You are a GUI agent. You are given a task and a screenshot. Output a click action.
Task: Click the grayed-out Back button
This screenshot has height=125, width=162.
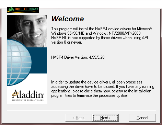pos(79,118)
